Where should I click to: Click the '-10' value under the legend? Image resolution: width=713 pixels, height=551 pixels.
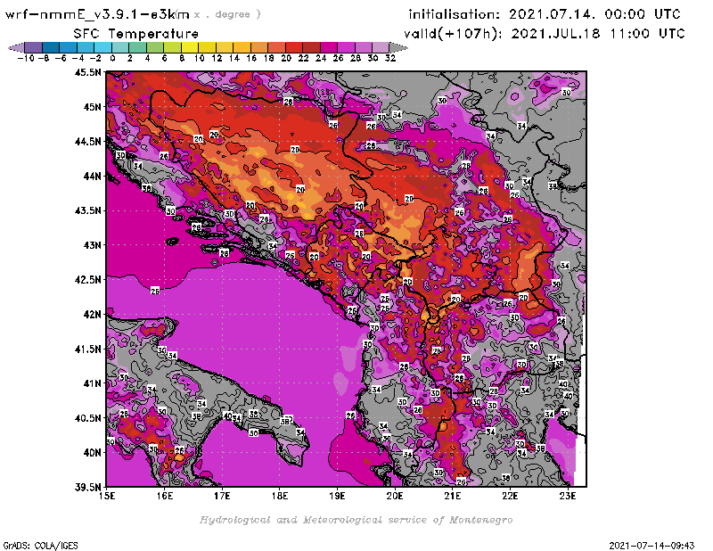[x=26, y=58]
